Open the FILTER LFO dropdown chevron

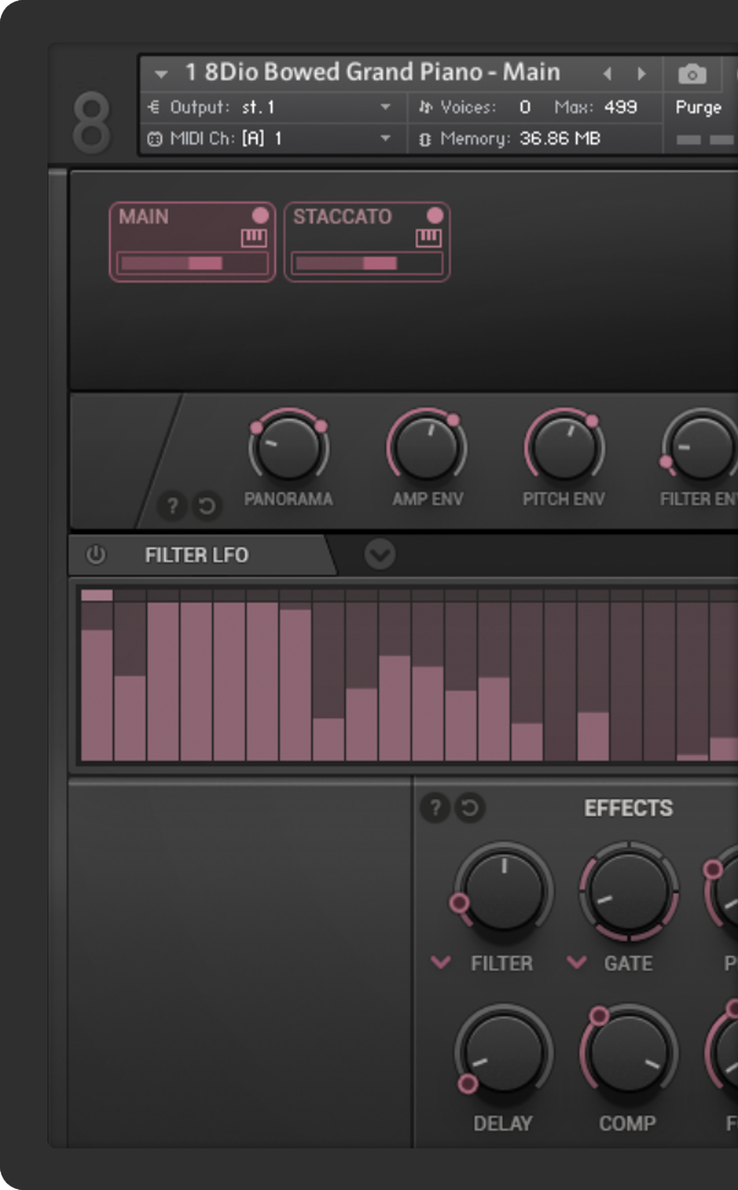click(380, 555)
